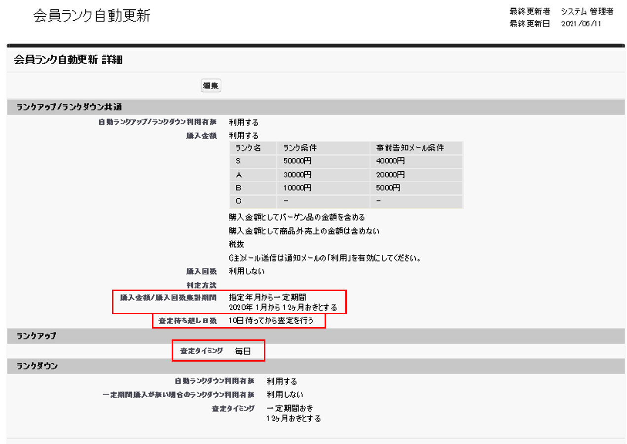
Task: Click the ランク名 column header
Action: pyautogui.click(x=249, y=148)
